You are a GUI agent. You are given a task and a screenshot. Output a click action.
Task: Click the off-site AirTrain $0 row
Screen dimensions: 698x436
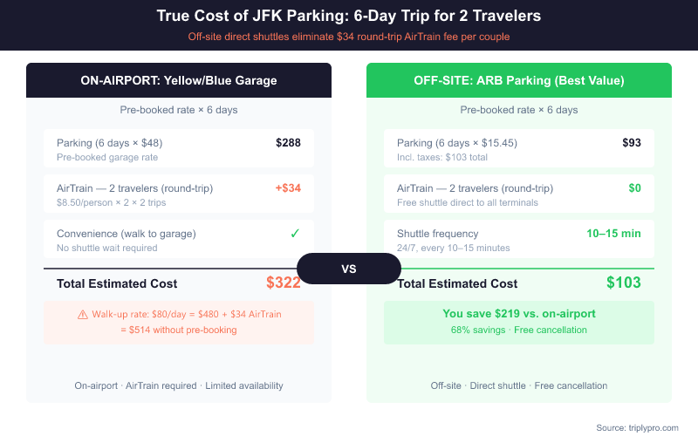pyautogui.click(x=519, y=194)
